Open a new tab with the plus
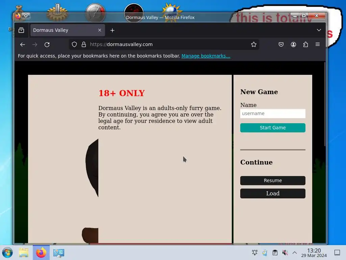 (112, 30)
